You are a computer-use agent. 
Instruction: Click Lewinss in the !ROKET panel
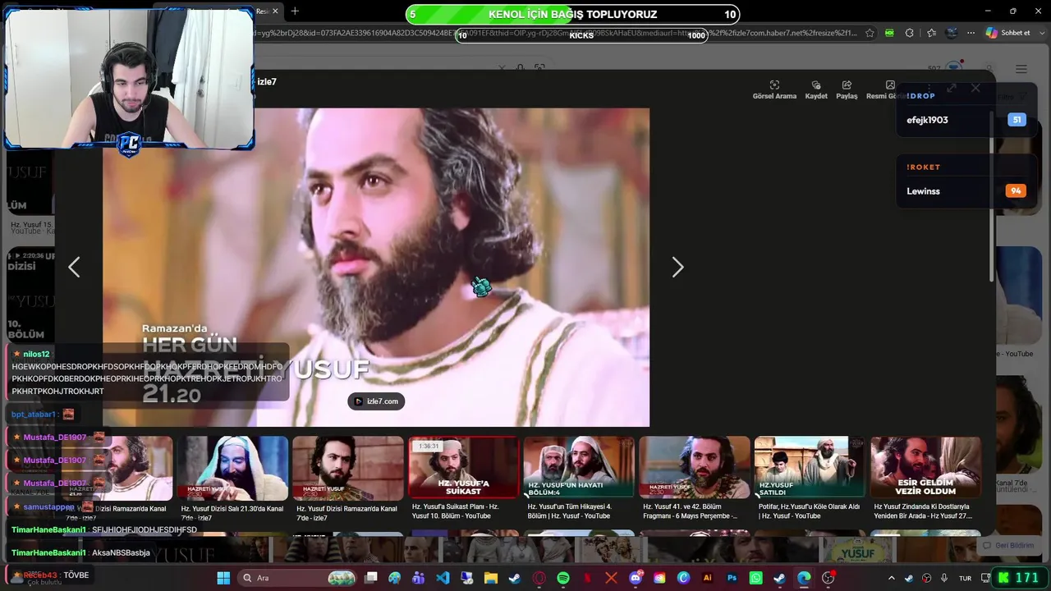click(x=923, y=191)
